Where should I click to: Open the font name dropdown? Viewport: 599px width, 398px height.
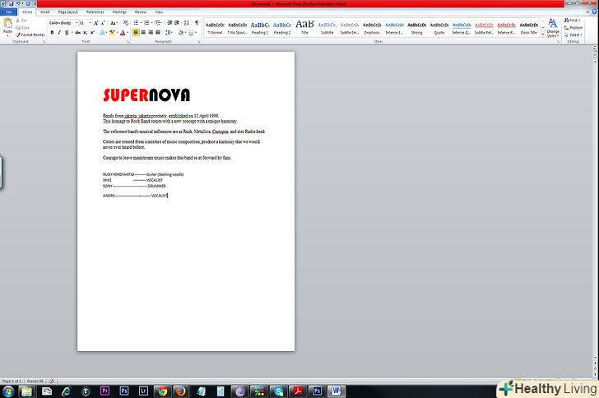77,23
